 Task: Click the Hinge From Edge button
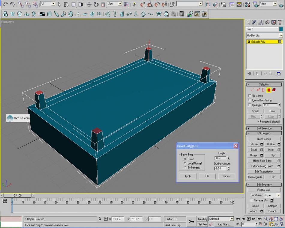click(262, 161)
